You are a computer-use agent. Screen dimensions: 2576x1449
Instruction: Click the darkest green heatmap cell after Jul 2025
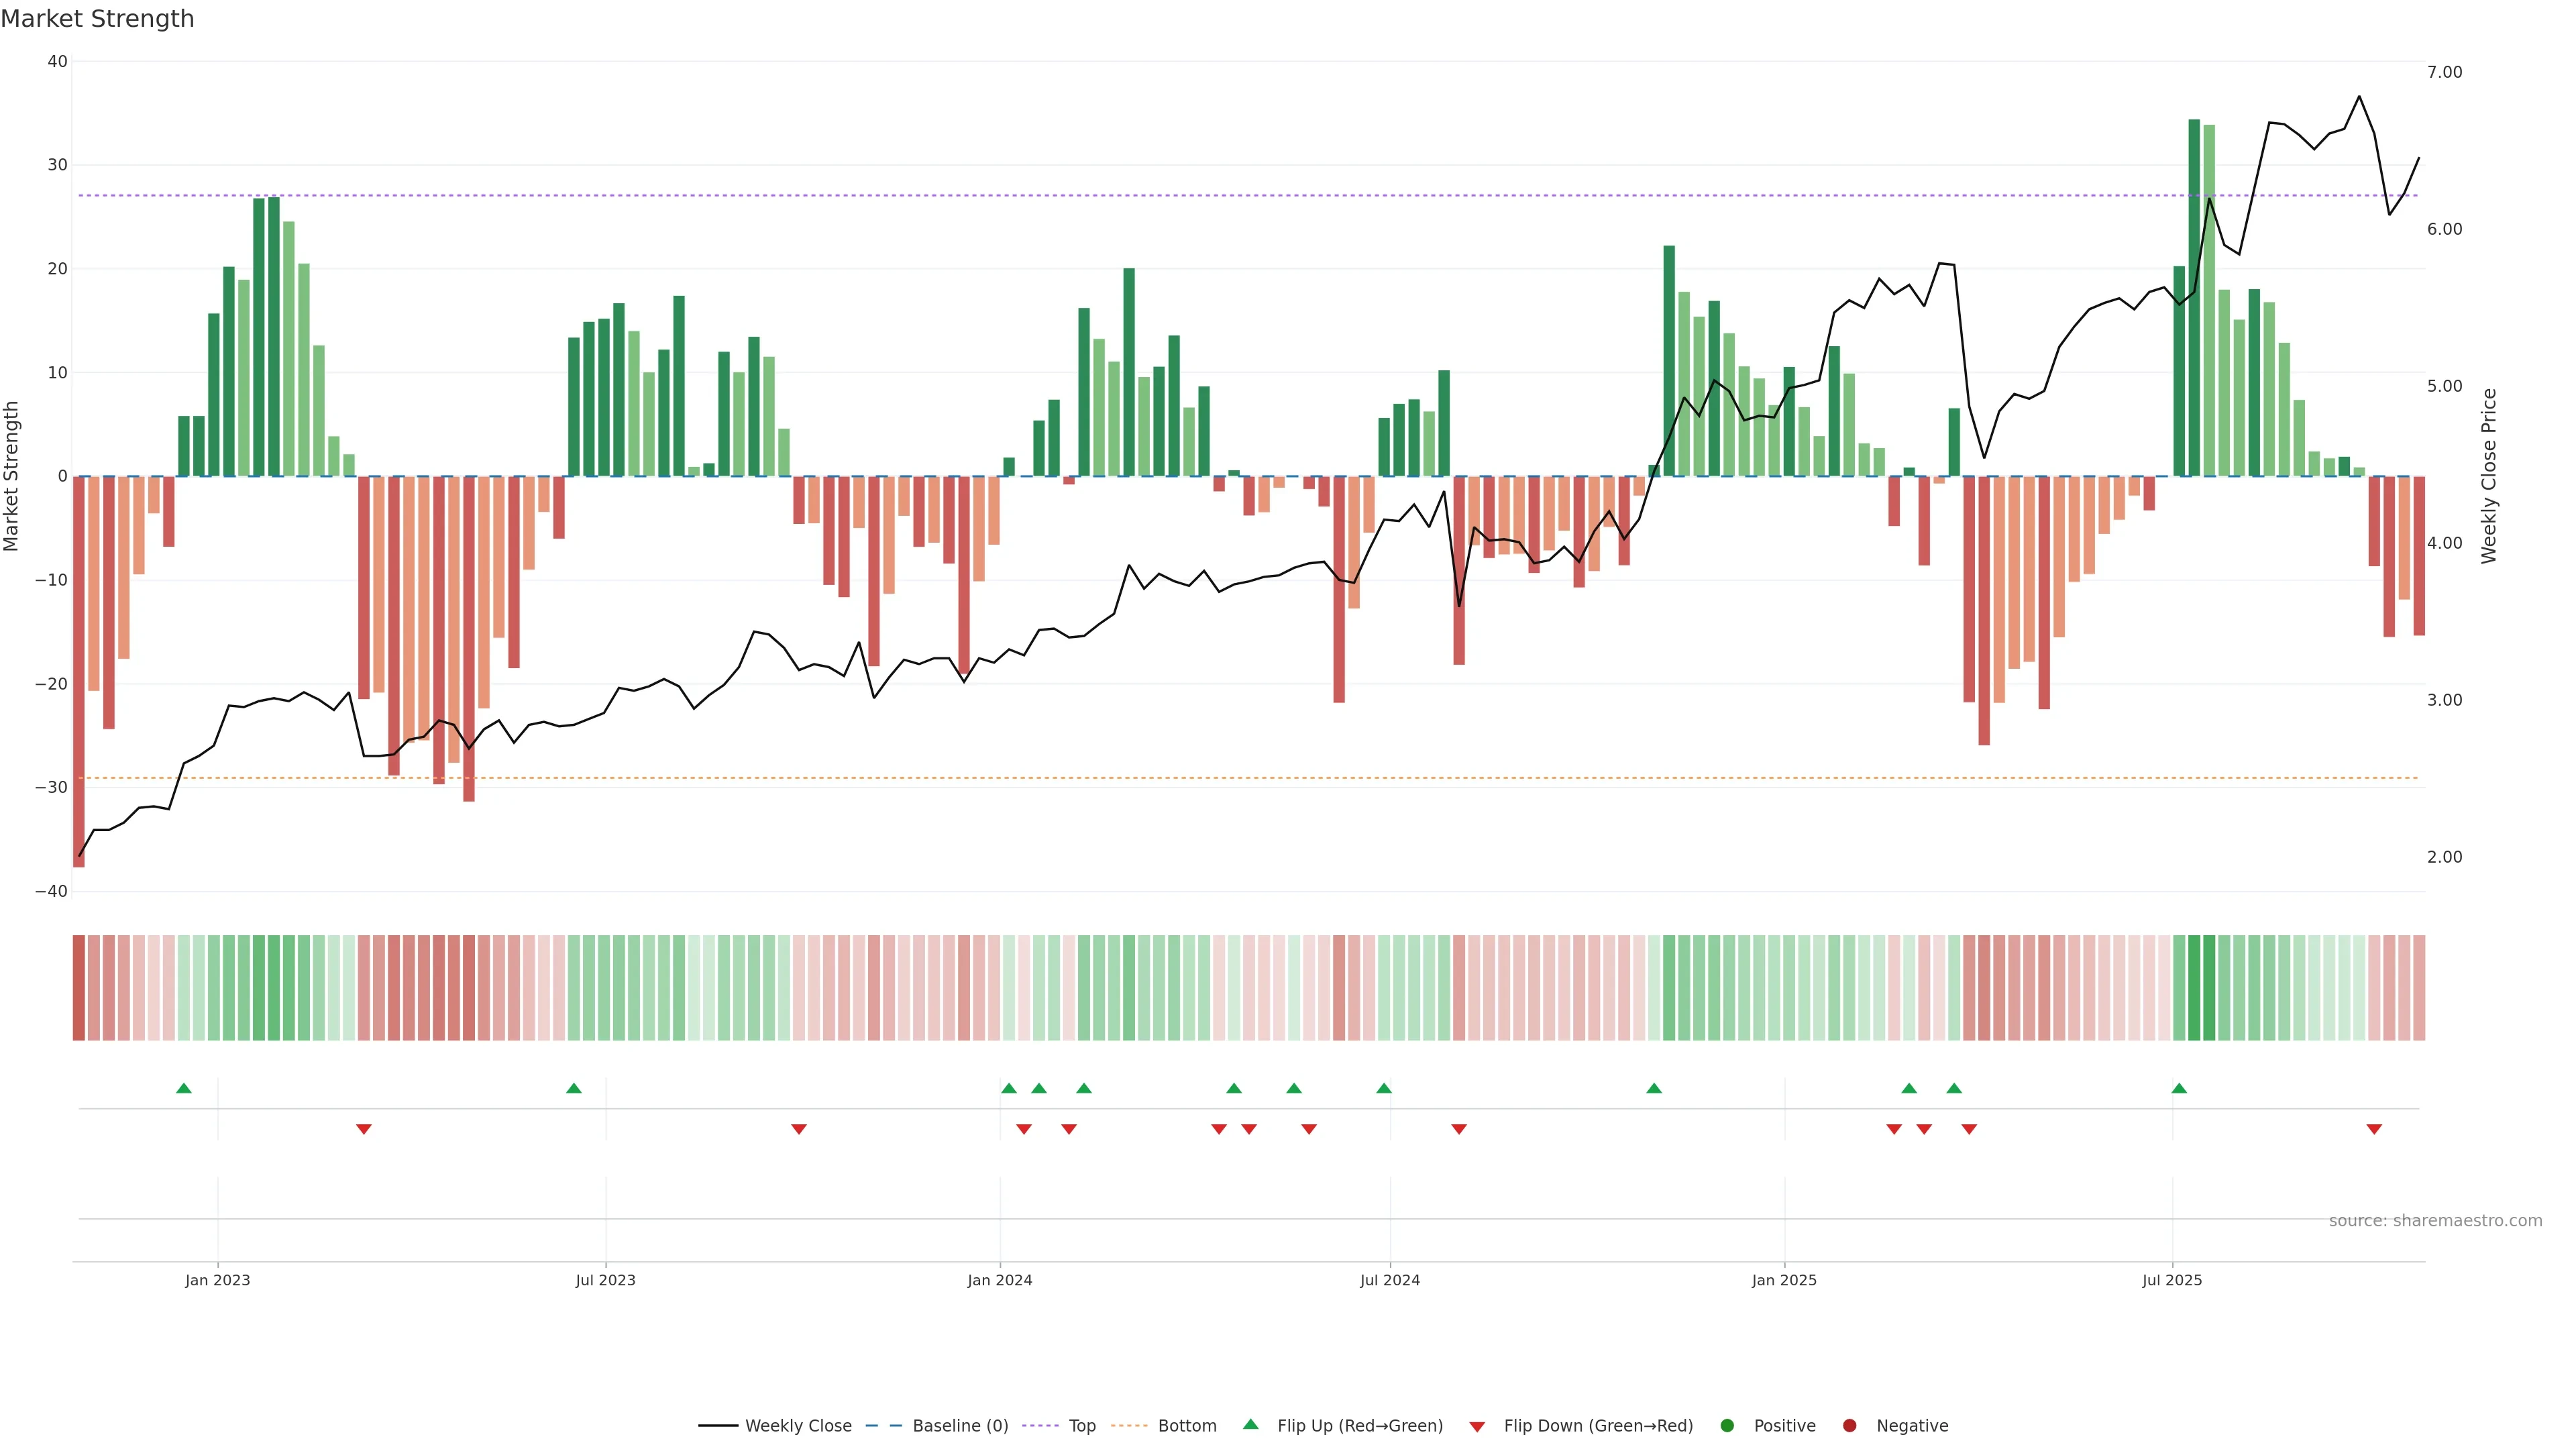[2194, 988]
